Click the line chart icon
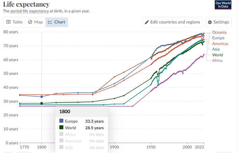The height and width of the screenshot is (153, 238). pyautogui.click(x=50, y=22)
